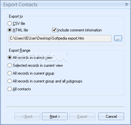Click the Export to group label
The image size is (131, 125).
tap(16, 16)
